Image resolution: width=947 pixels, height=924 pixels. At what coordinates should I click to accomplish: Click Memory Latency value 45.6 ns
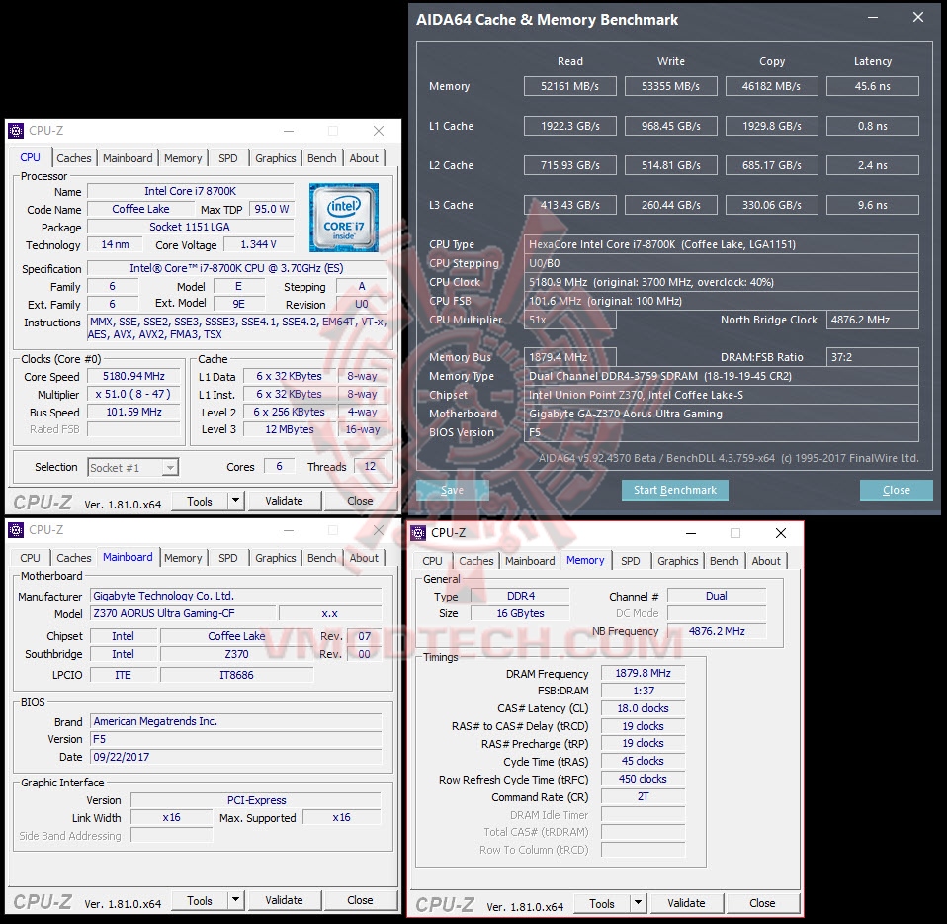point(872,86)
